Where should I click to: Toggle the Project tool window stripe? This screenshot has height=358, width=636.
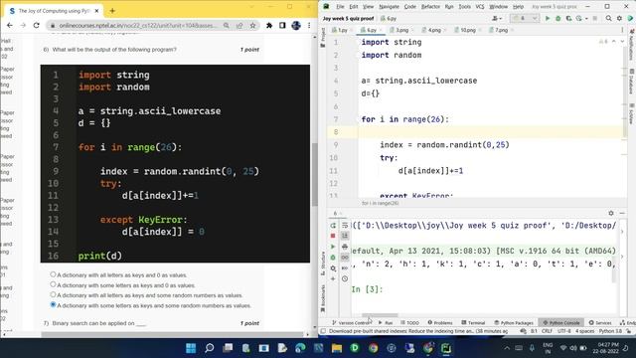coord(323,38)
